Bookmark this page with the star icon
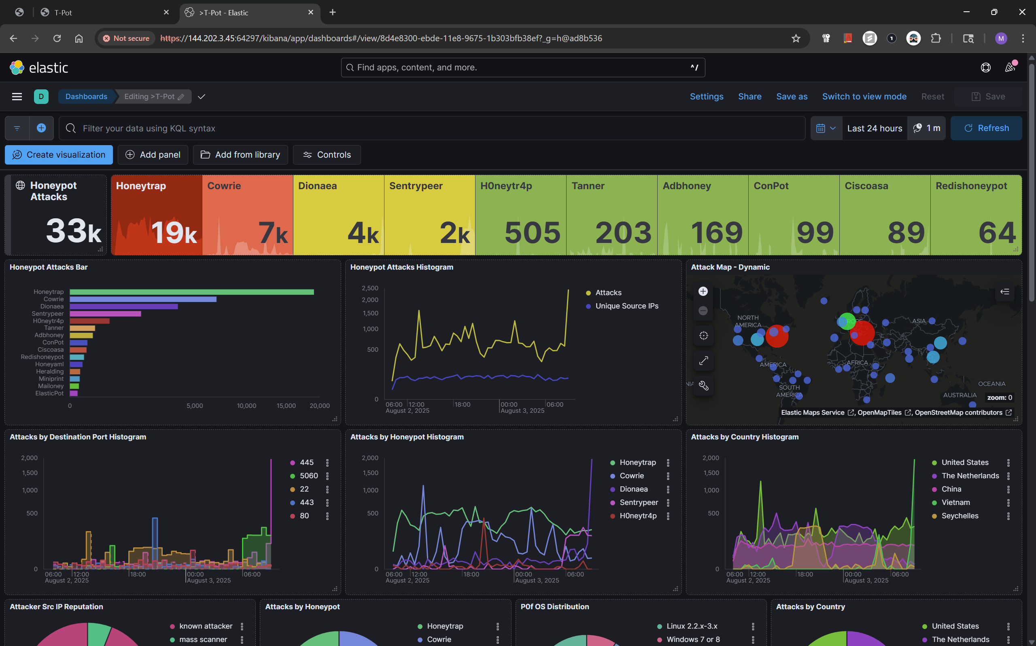 (x=796, y=38)
